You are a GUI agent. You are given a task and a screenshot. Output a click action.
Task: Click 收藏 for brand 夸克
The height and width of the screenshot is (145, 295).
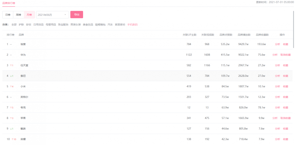pos(285,107)
